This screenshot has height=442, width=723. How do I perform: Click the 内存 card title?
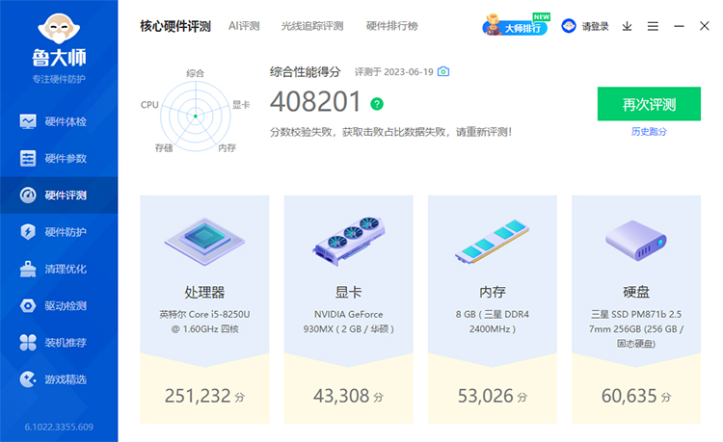tap(493, 292)
